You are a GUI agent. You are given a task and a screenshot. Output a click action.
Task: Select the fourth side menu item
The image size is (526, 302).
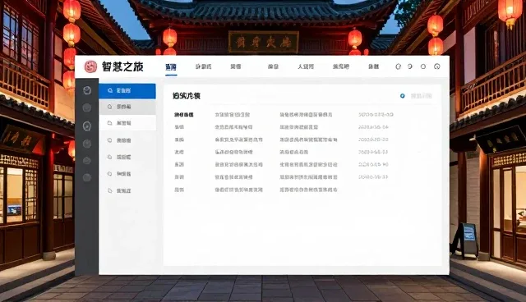[x=127, y=140]
